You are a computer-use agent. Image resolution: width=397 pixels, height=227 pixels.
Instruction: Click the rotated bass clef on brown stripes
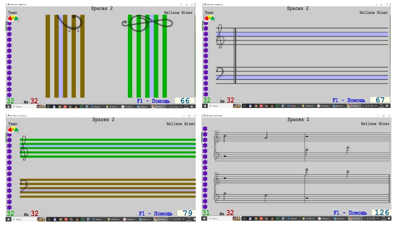pyautogui.click(x=69, y=23)
